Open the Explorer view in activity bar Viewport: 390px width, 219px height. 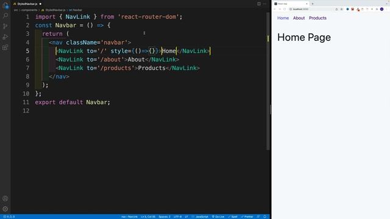[5, 5]
